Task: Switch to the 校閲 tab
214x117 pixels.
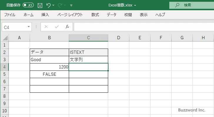Action: pos(128,15)
